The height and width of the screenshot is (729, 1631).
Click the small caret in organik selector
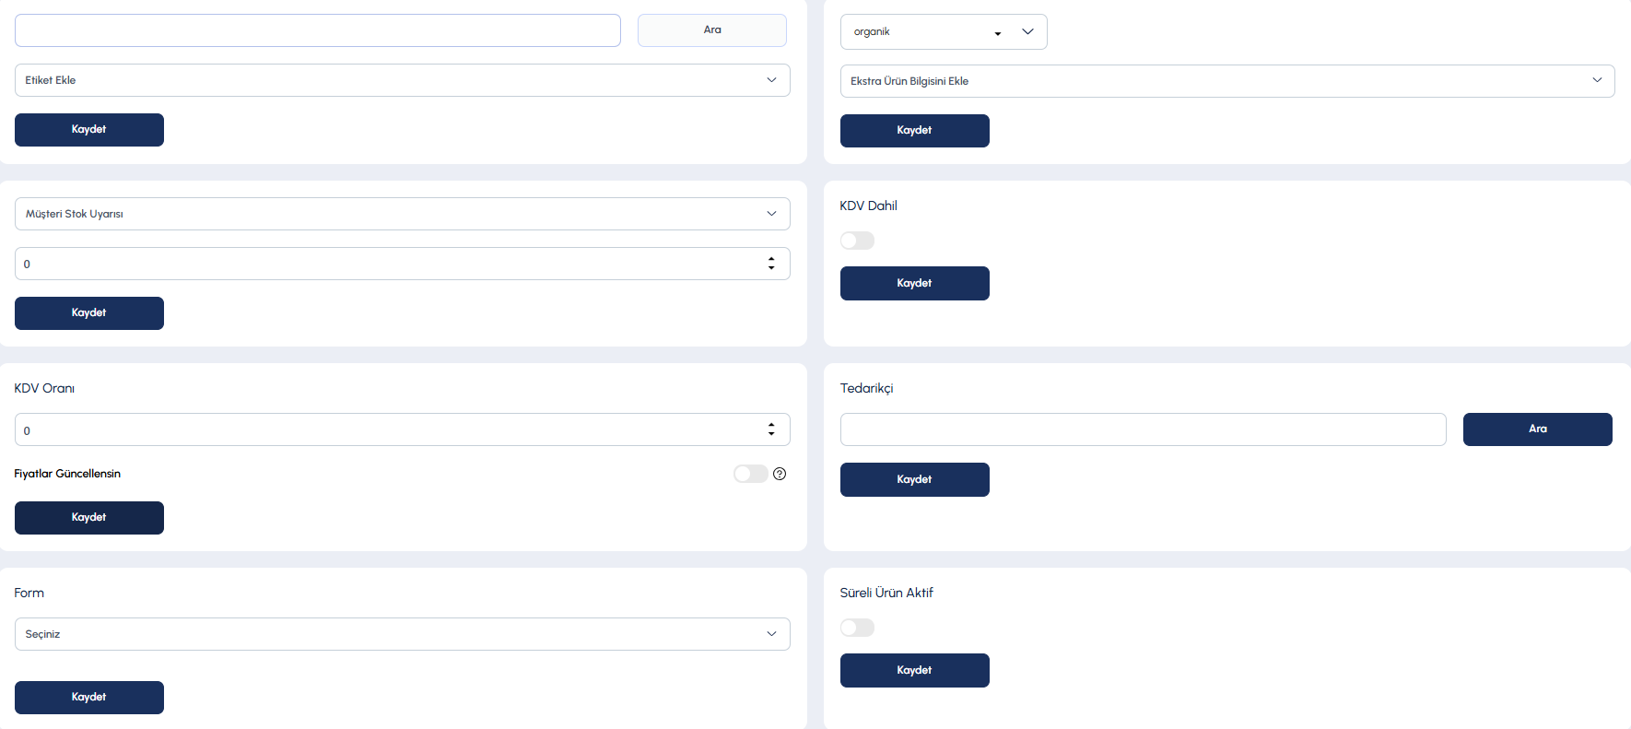[998, 34]
